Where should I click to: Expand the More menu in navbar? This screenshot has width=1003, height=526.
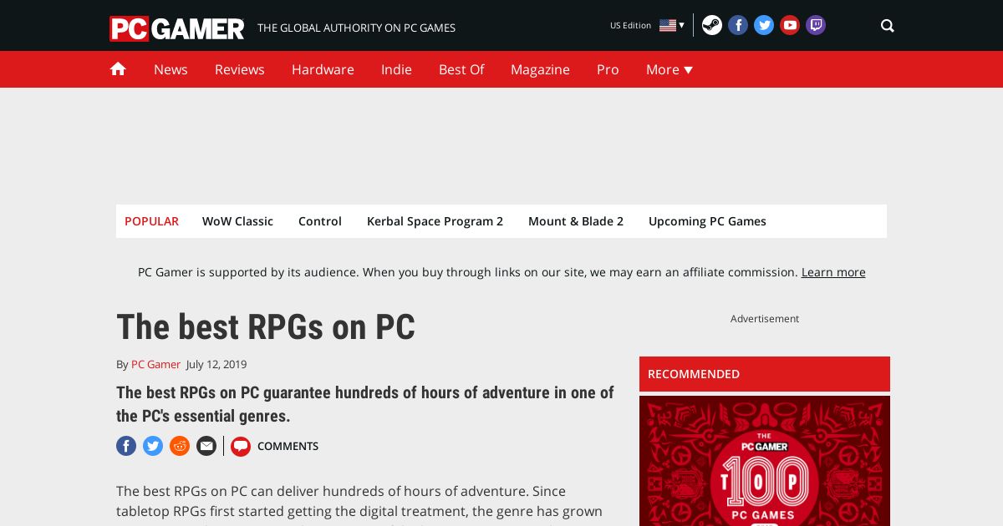pos(670,69)
